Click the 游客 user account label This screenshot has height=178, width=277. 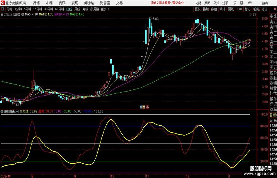pyautogui.click(x=265, y=3)
